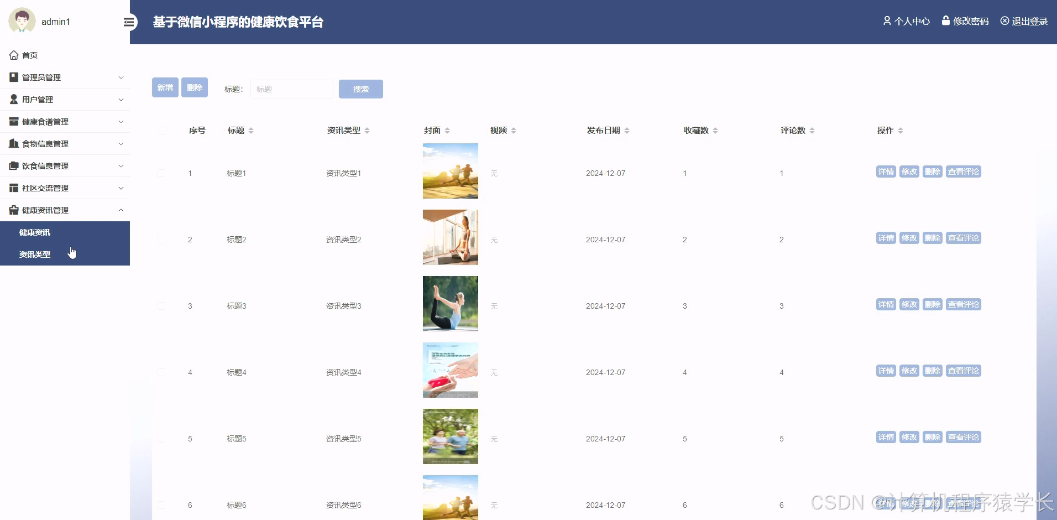This screenshot has height=520, width=1057.
Task: Expand the 健康食谱管理 dropdown arrow
Action: pyautogui.click(x=121, y=122)
